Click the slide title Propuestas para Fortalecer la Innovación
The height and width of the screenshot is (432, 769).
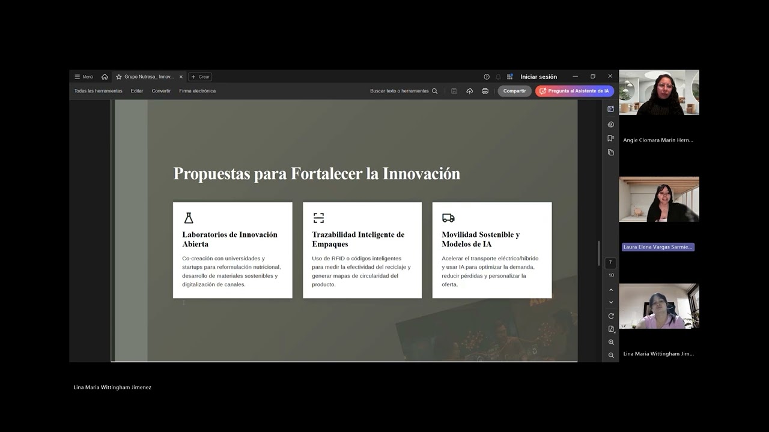pyautogui.click(x=317, y=174)
